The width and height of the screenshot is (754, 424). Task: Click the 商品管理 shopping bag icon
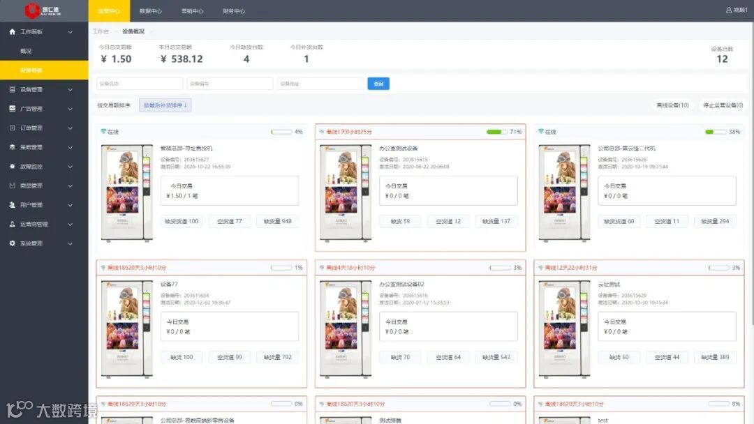[x=12, y=185]
